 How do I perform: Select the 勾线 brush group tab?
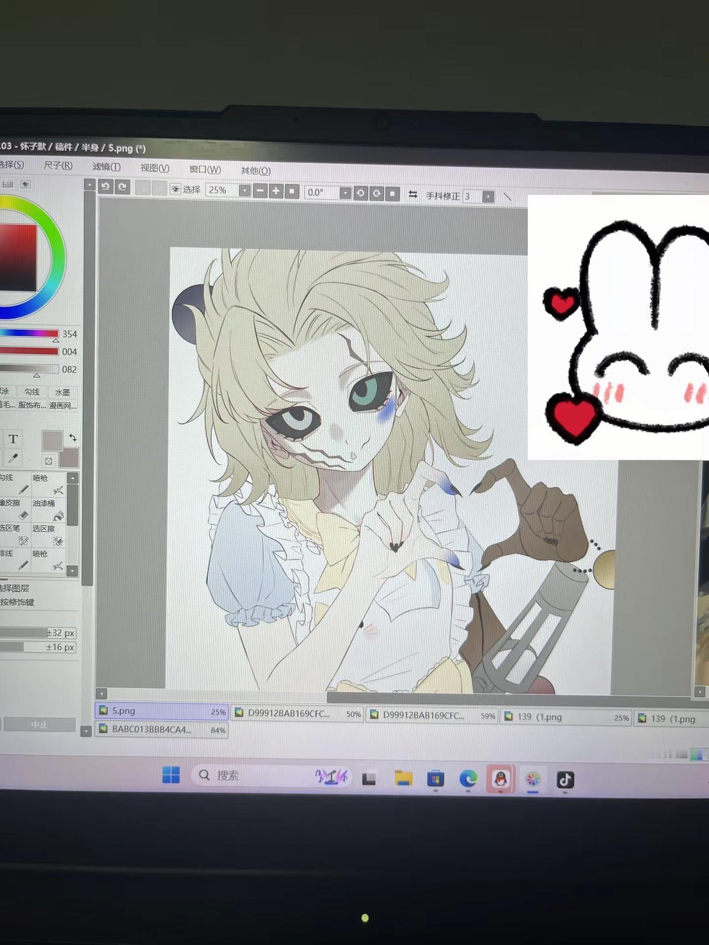[32, 392]
